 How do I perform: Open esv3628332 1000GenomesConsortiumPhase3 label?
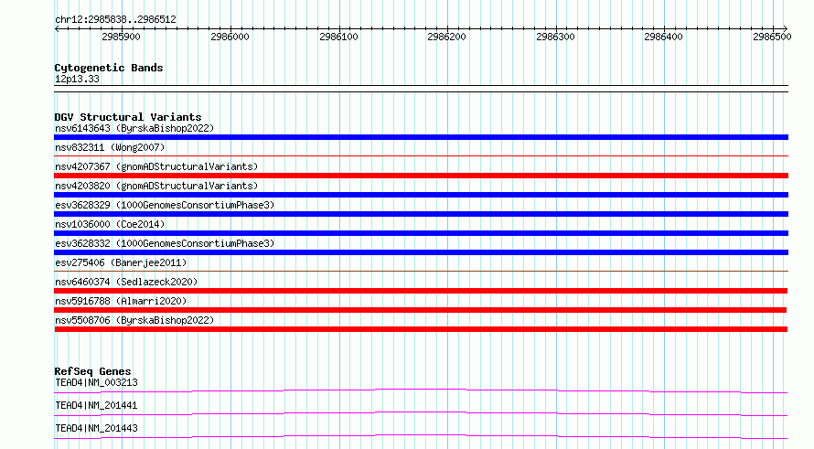[x=165, y=243]
